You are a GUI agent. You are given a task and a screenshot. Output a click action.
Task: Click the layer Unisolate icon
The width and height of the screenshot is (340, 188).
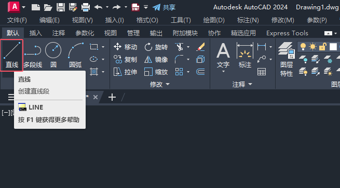316,72
